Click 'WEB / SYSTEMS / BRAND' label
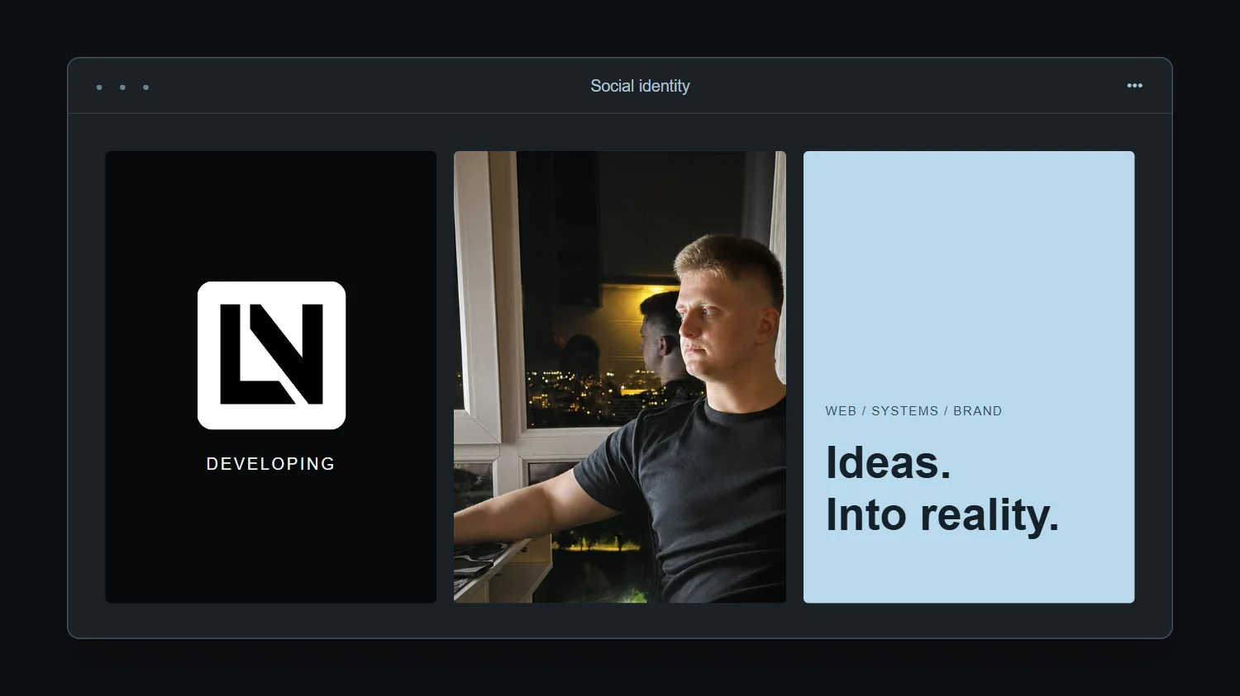1240x696 pixels. (x=913, y=411)
